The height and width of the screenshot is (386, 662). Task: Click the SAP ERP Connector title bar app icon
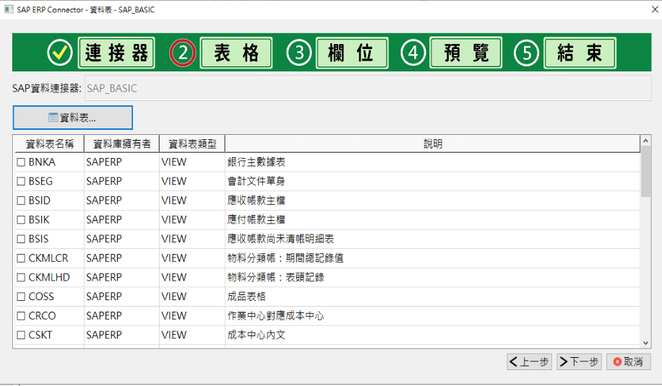click(x=9, y=9)
